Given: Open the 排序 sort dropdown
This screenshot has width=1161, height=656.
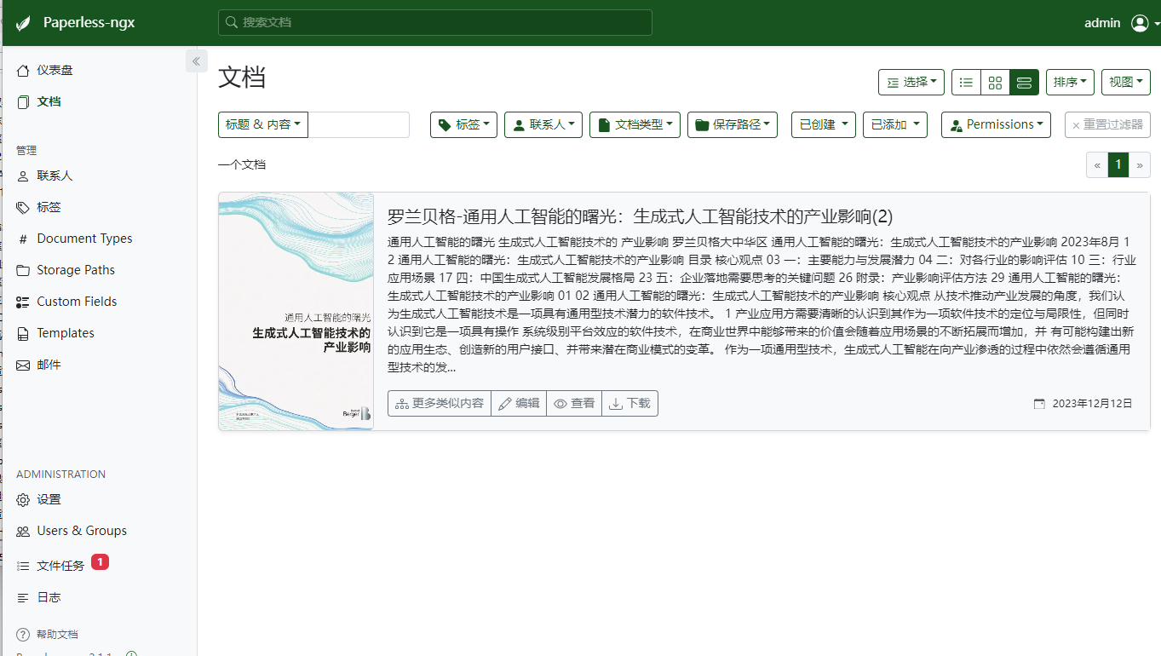Looking at the screenshot, I should (x=1070, y=82).
